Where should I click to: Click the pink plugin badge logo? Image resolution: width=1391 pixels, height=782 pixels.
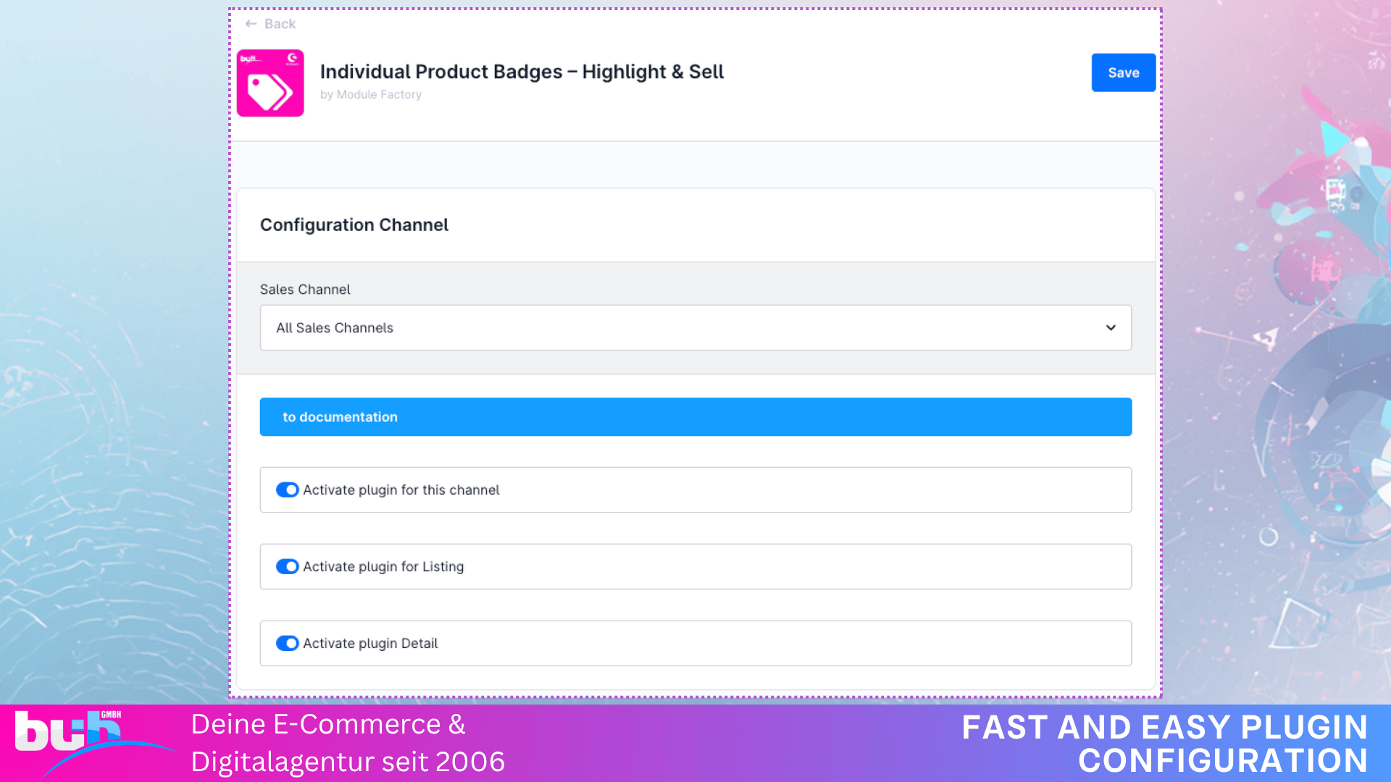click(270, 83)
